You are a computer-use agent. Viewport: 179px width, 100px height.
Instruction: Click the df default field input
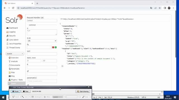[42, 74]
